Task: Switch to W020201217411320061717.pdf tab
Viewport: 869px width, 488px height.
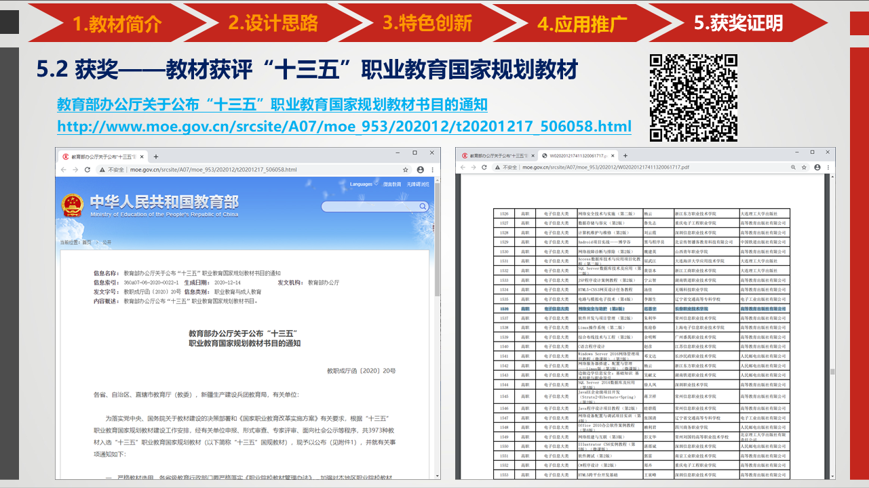Action: click(578, 155)
